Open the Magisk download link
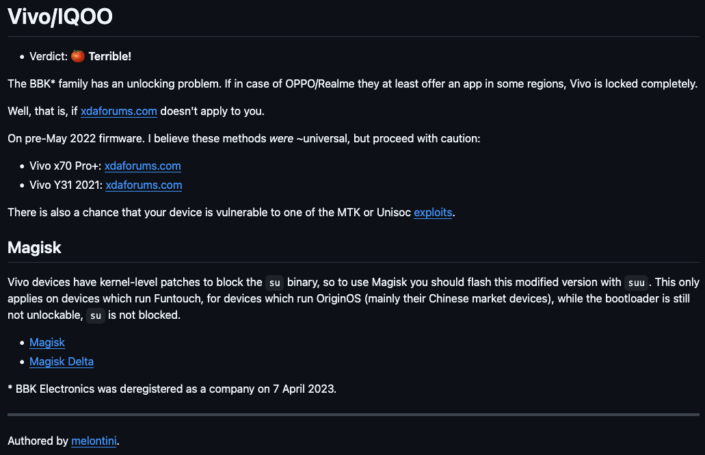The height and width of the screenshot is (455, 705). click(x=47, y=343)
